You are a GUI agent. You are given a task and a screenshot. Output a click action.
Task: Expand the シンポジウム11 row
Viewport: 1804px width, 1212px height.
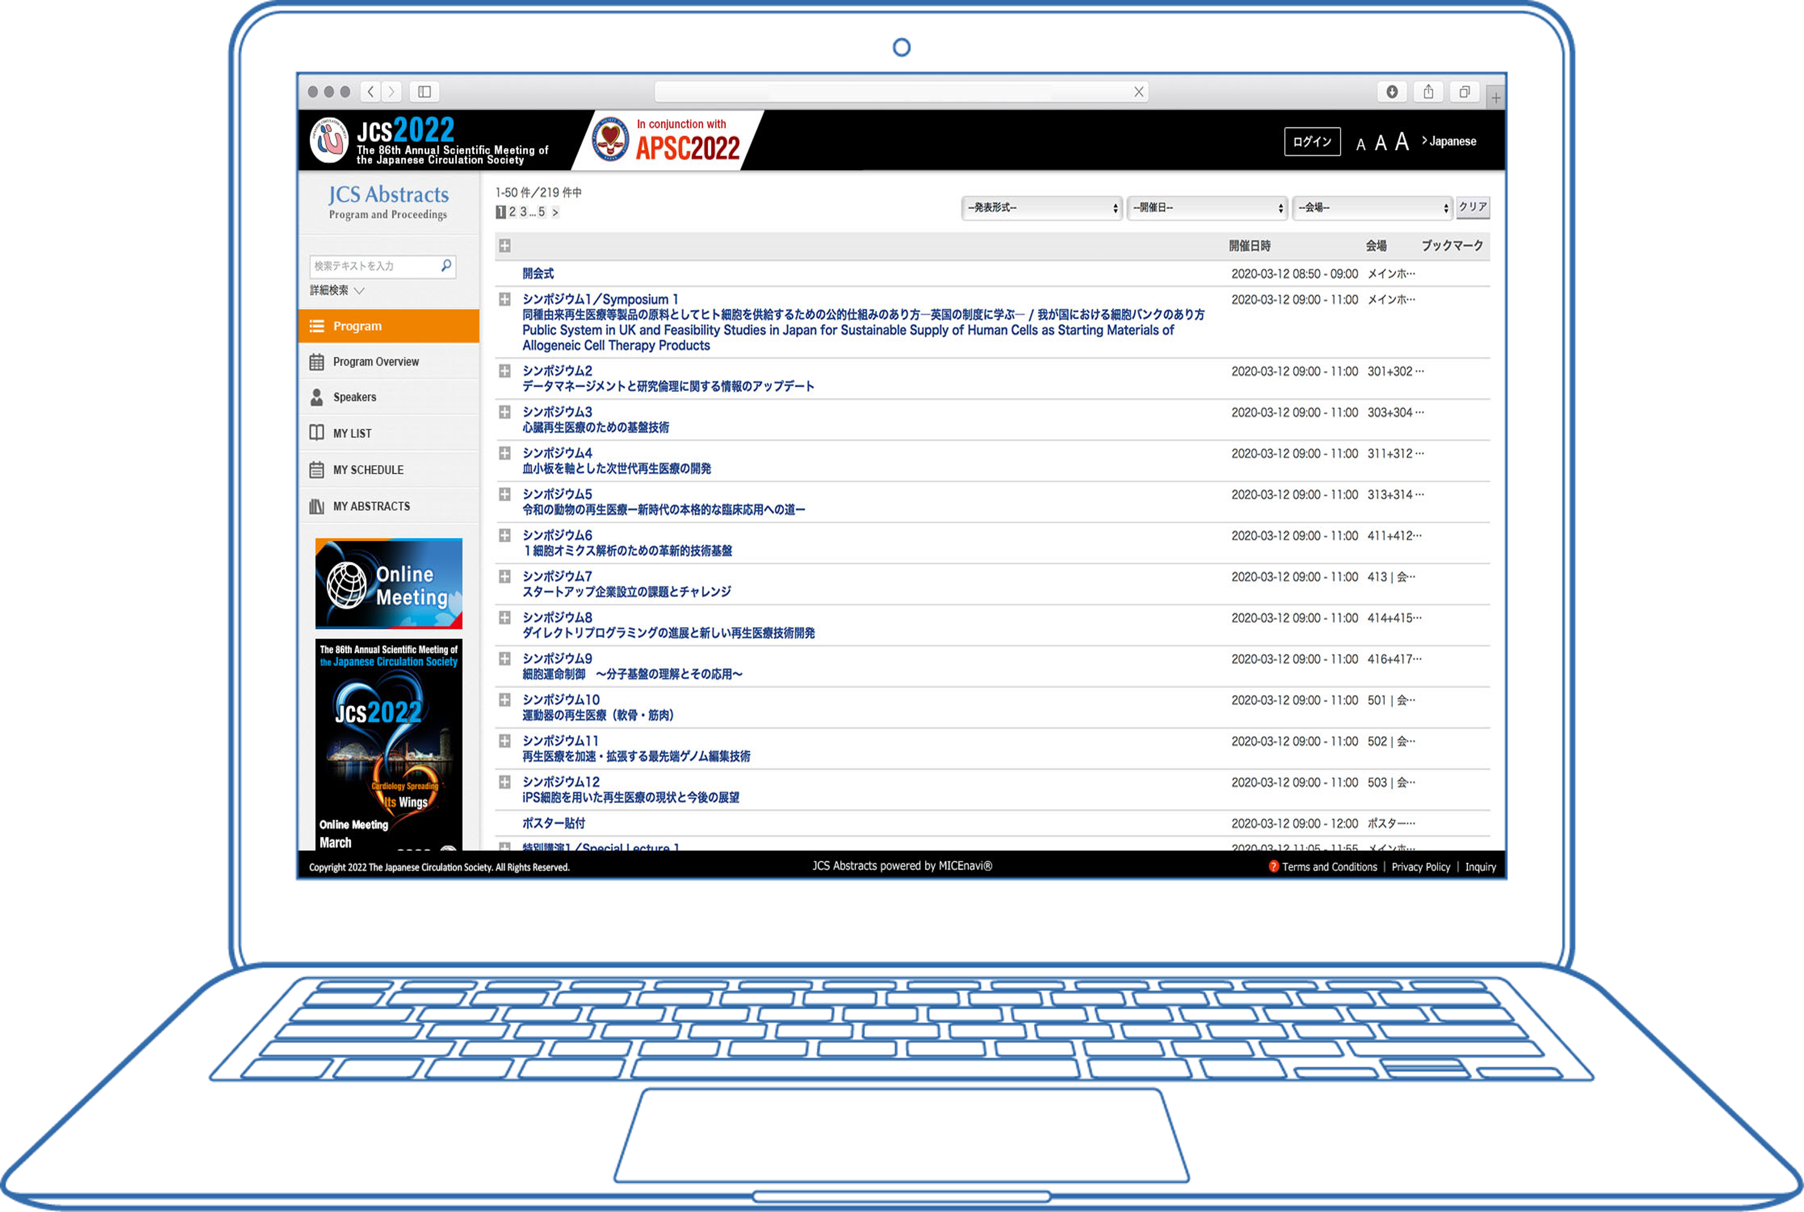coord(505,740)
